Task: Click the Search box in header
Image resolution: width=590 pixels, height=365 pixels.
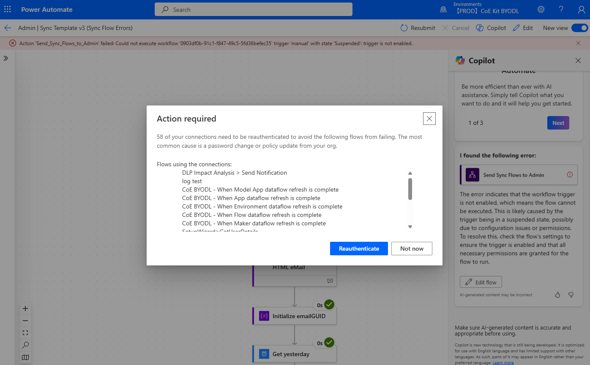Action: point(254,9)
